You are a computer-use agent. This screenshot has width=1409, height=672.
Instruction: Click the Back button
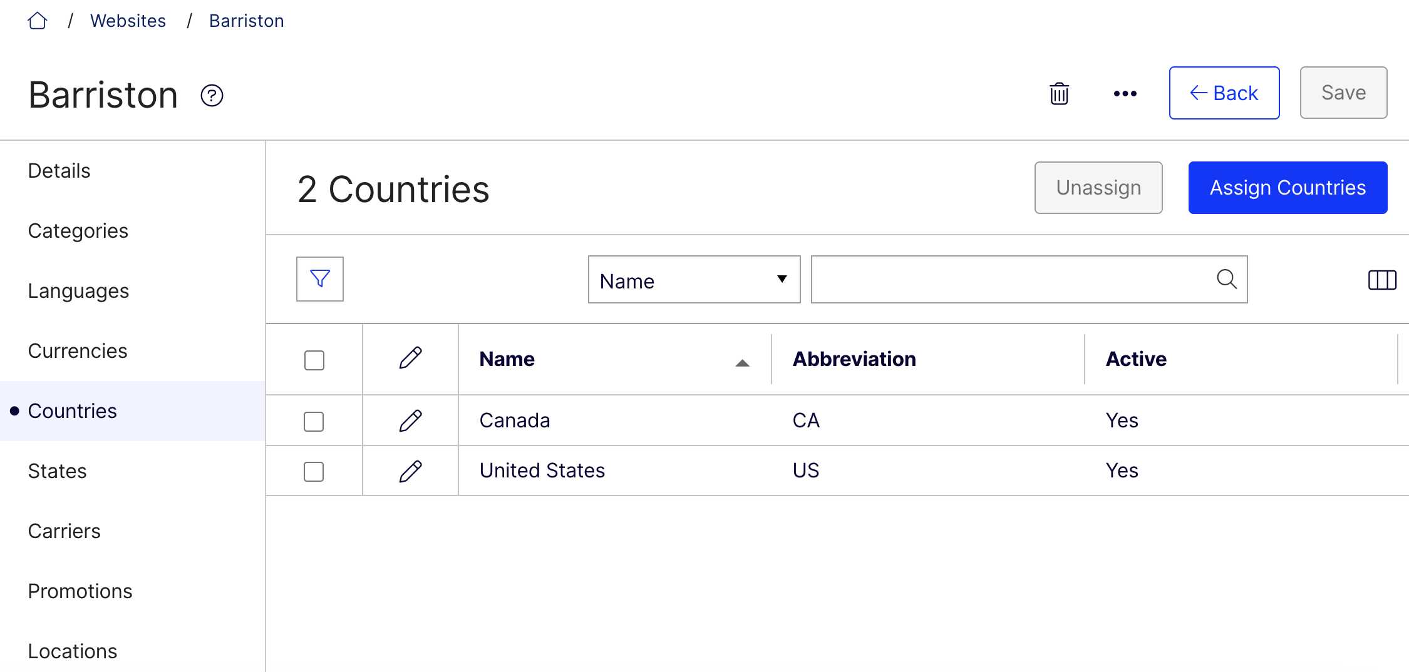1224,93
